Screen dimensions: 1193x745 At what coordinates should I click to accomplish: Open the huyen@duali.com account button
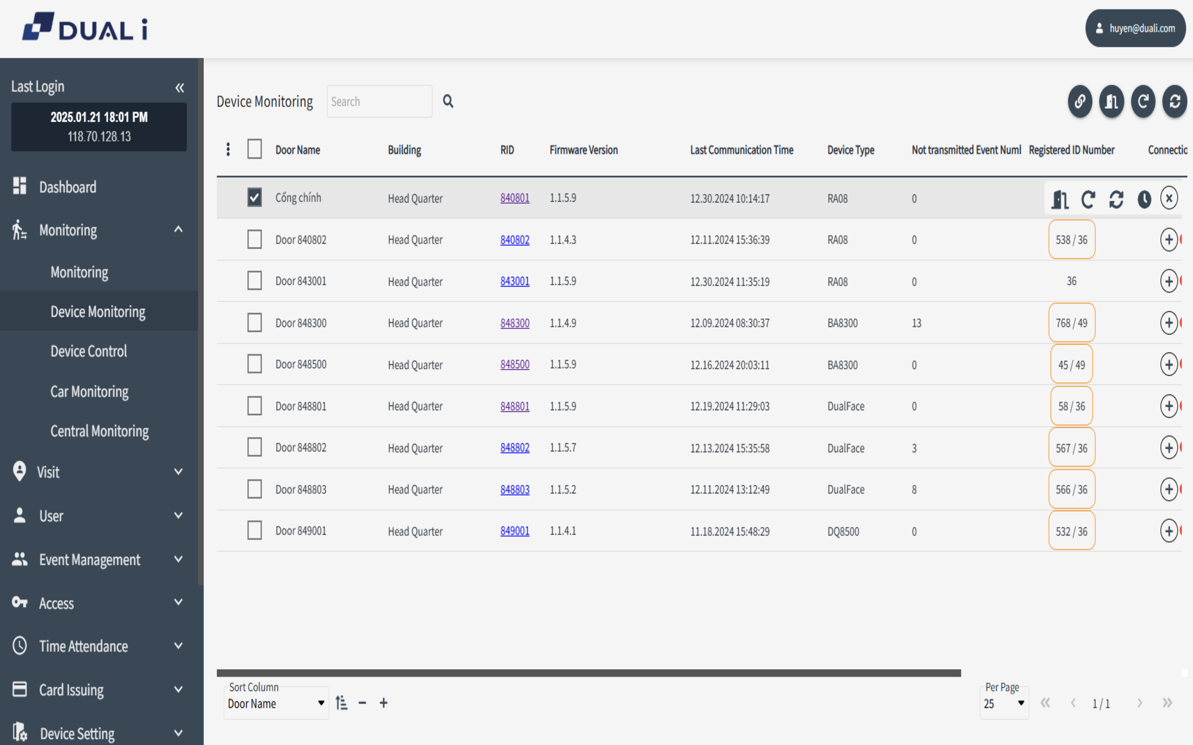tap(1135, 28)
